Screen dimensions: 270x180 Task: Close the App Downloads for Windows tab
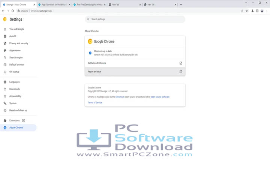(70, 4)
